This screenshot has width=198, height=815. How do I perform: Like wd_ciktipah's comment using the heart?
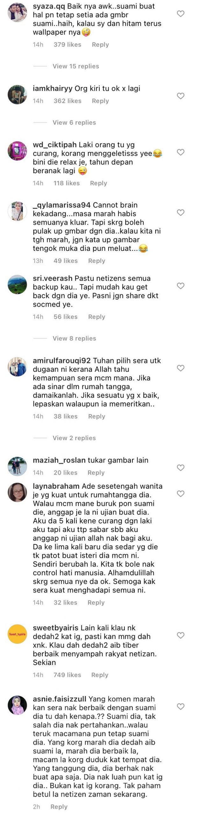tap(180, 152)
